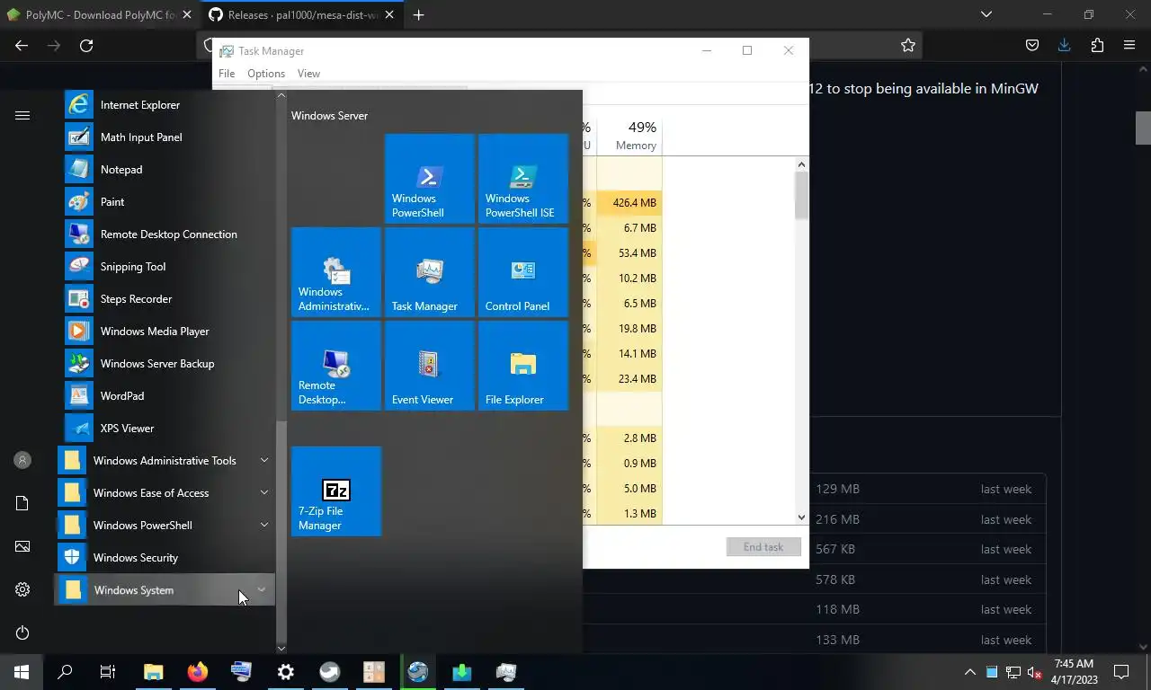Click the browser page vertical scrollbar thumb
The width and height of the screenshot is (1151, 690).
point(1143,128)
